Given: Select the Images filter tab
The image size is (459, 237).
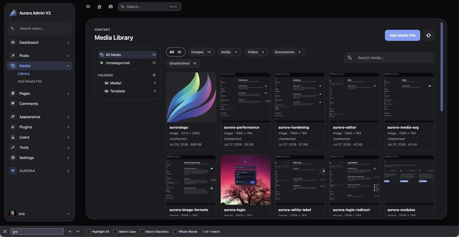Looking at the screenshot, I should [x=201, y=52].
